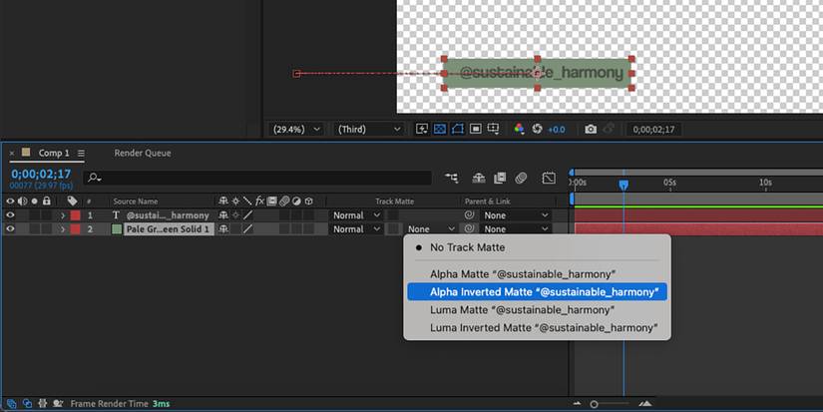Click the label color swatch for layer 2
This screenshot has width=823, height=412.
(x=75, y=228)
